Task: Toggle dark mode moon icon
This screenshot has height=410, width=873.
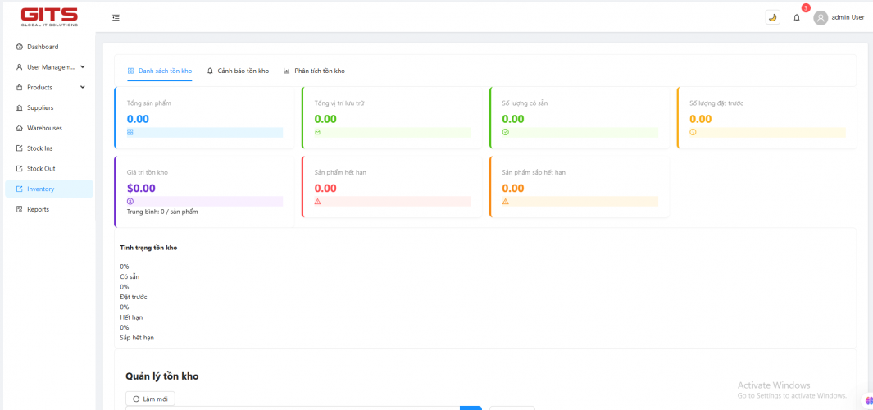Action: click(772, 17)
